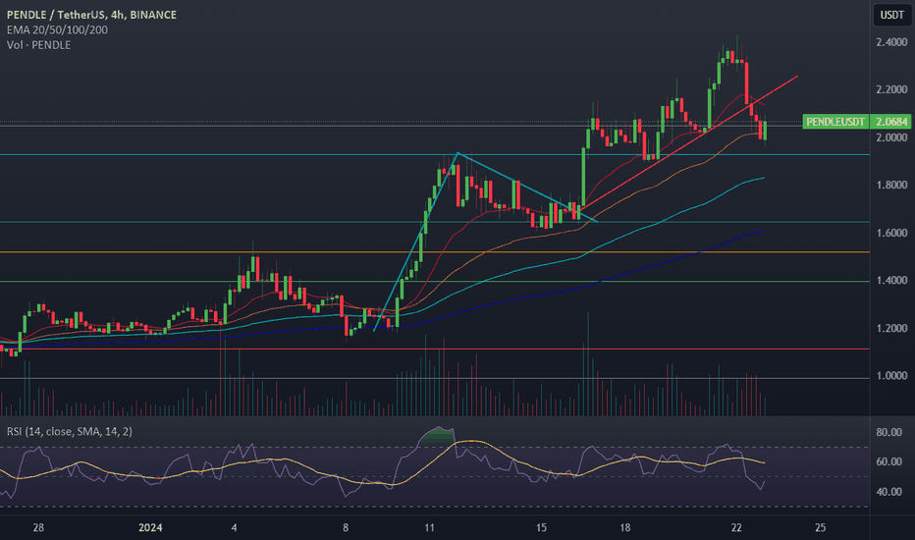This screenshot has width=915, height=540.
Task: Select the EMA 20/50/100/200 indicator label
Action: click(57, 29)
